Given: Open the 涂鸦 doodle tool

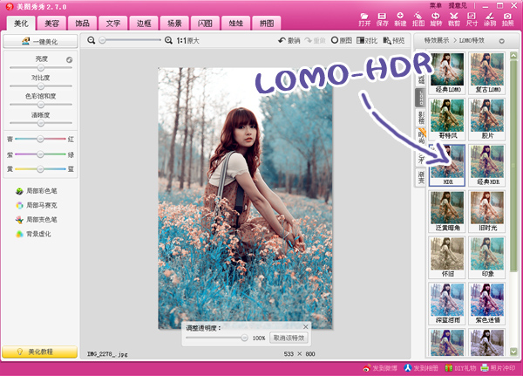Looking at the screenshot, I should (490, 19).
